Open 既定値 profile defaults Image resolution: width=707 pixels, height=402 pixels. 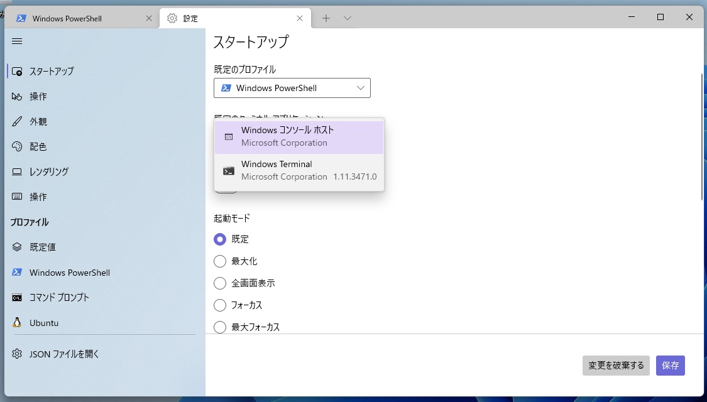104,247
